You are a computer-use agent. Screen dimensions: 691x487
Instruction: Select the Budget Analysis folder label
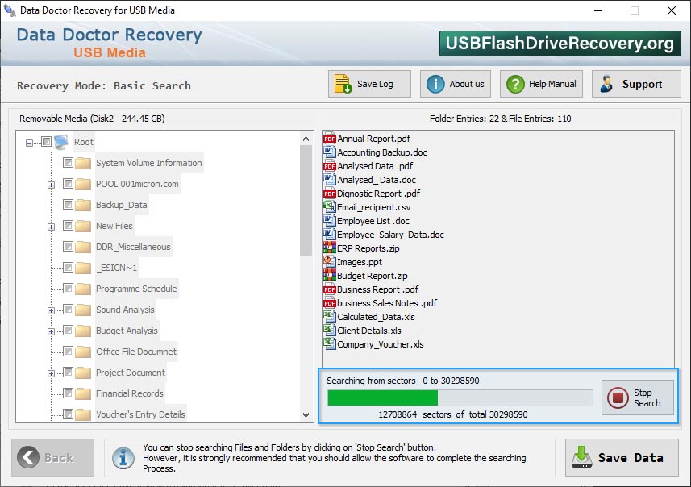(x=127, y=331)
